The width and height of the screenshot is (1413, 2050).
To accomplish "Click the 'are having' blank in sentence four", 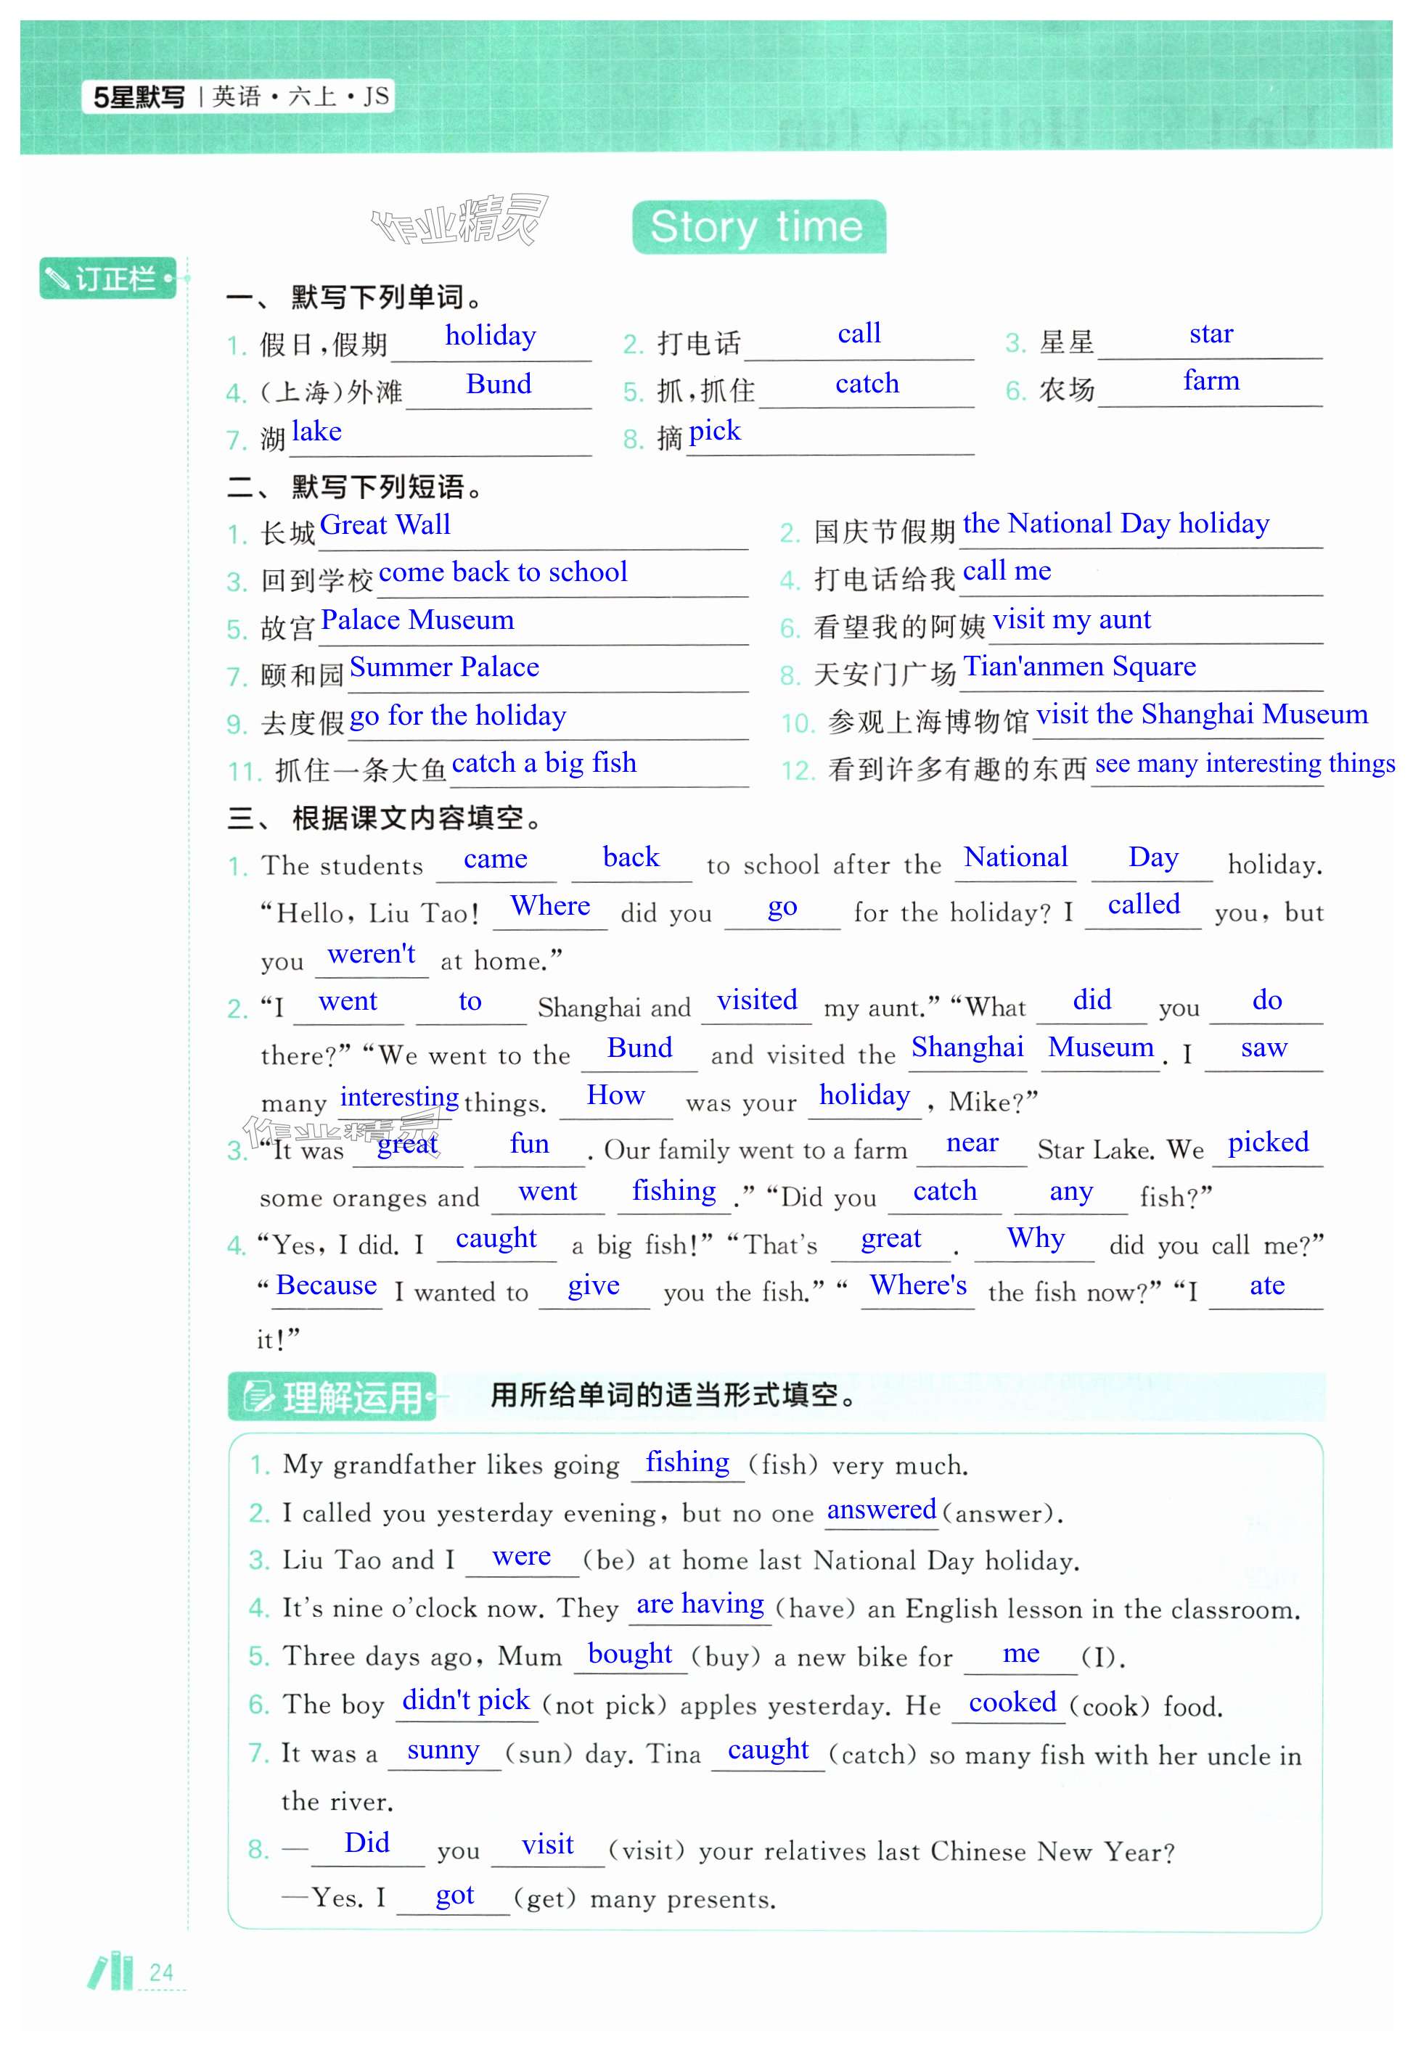I will 700,1605.
